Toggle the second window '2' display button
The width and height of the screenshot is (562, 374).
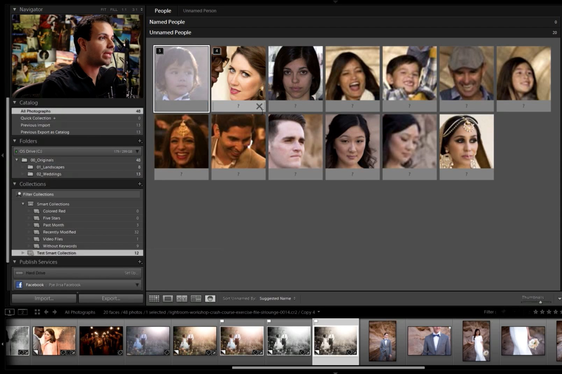coord(22,312)
